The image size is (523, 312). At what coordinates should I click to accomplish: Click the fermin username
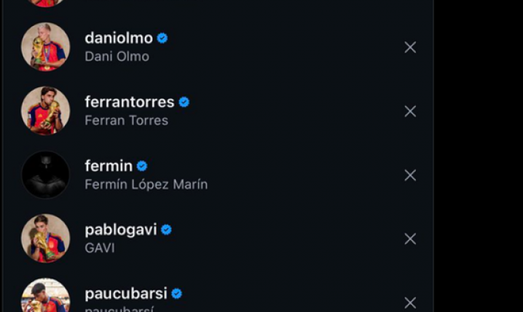click(109, 166)
